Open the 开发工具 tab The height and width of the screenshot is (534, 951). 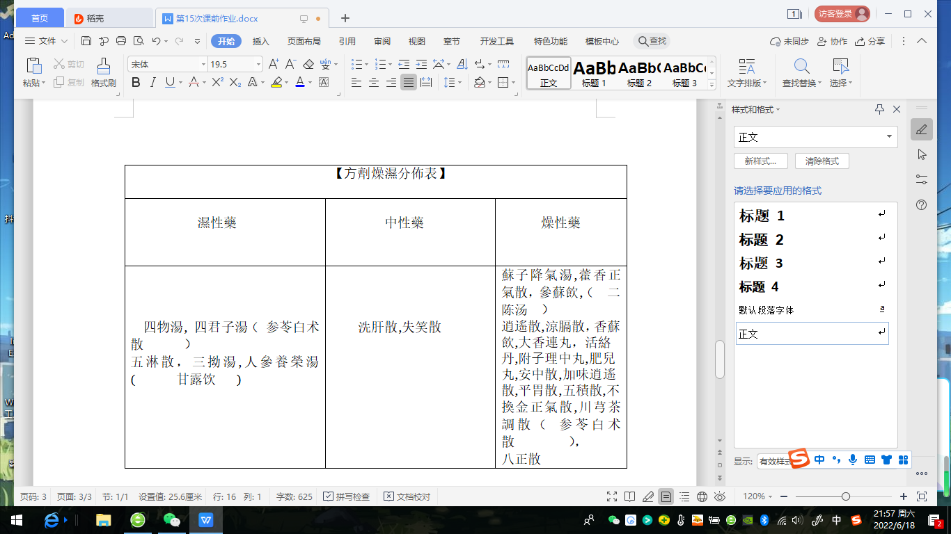point(497,41)
